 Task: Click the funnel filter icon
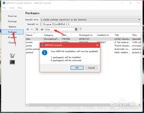click(81, 29)
